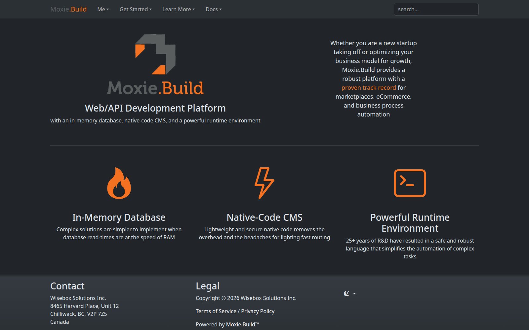Follow the proven track record link
The image size is (529, 330).
coord(369,87)
